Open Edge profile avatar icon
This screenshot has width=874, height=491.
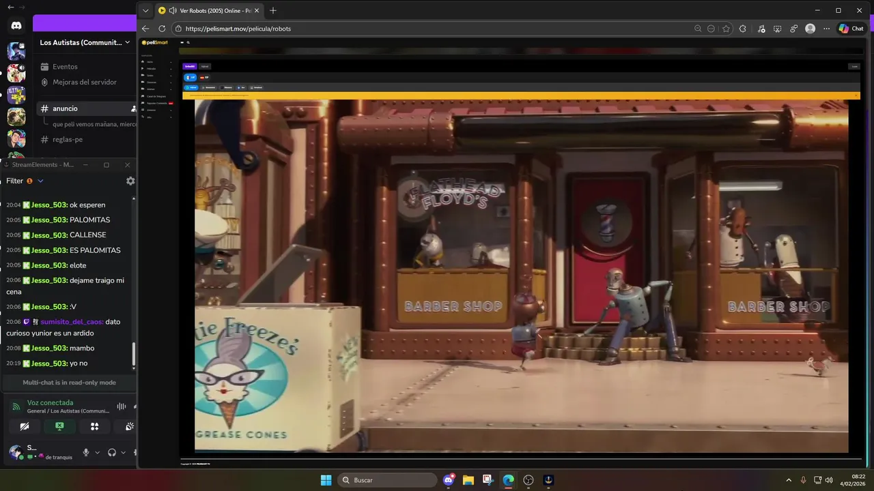point(810,29)
